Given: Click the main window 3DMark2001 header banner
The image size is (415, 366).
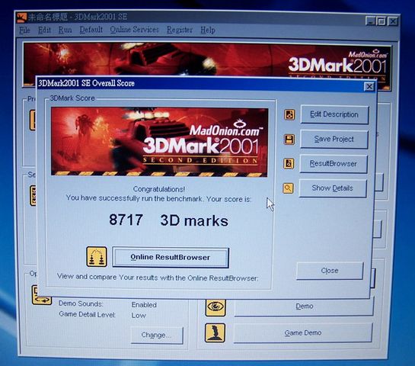Looking at the screenshot, I should point(206,60).
